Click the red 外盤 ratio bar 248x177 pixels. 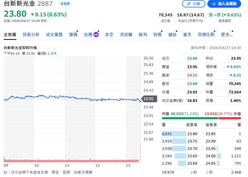(x=230, y=118)
